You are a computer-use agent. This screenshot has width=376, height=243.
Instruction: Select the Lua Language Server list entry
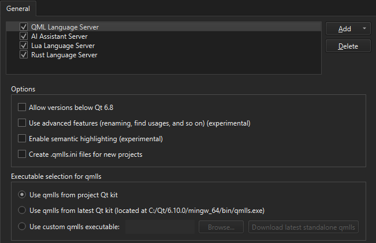(x=63, y=46)
